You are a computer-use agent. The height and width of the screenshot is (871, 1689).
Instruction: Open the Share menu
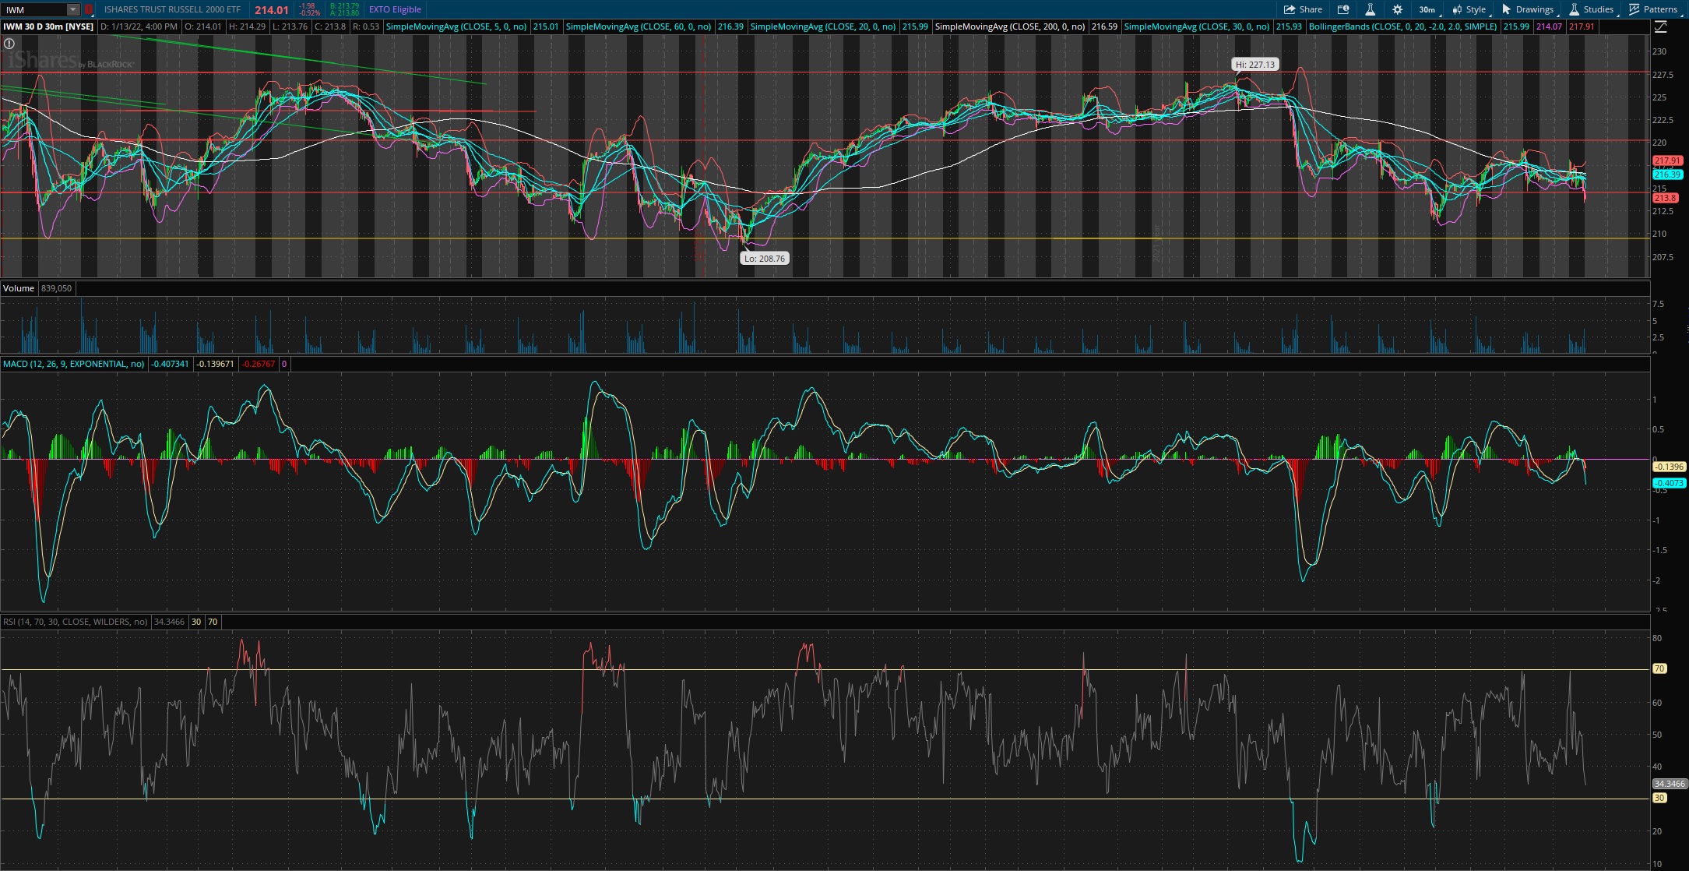point(1303,9)
